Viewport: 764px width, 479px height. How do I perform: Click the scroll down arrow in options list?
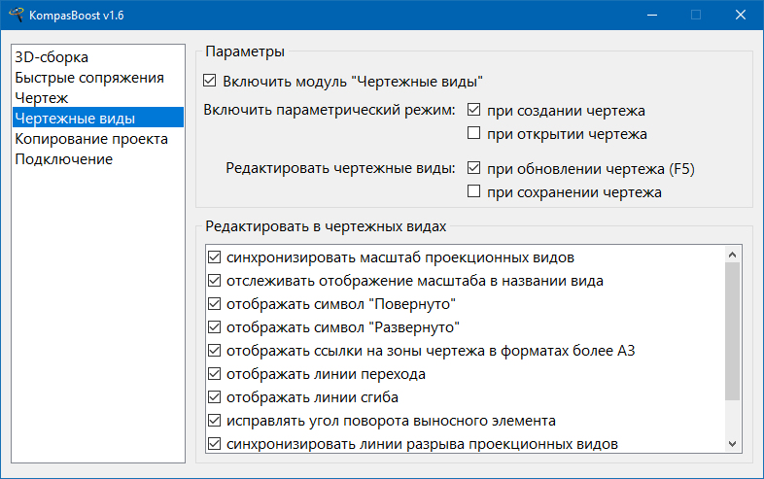coord(733,443)
